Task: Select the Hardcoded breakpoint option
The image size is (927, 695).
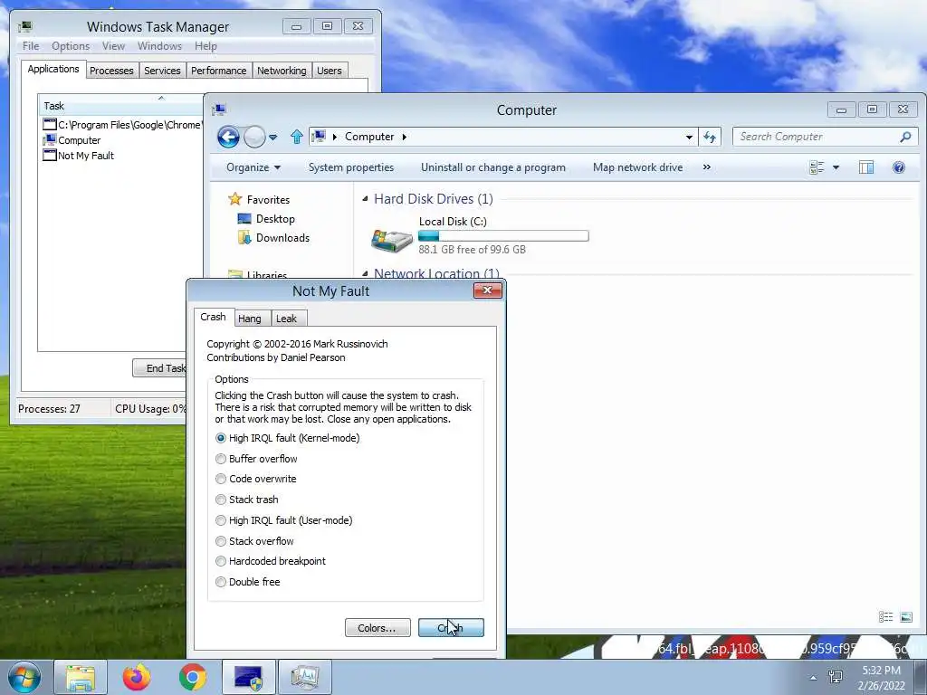Action: pos(271,561)
